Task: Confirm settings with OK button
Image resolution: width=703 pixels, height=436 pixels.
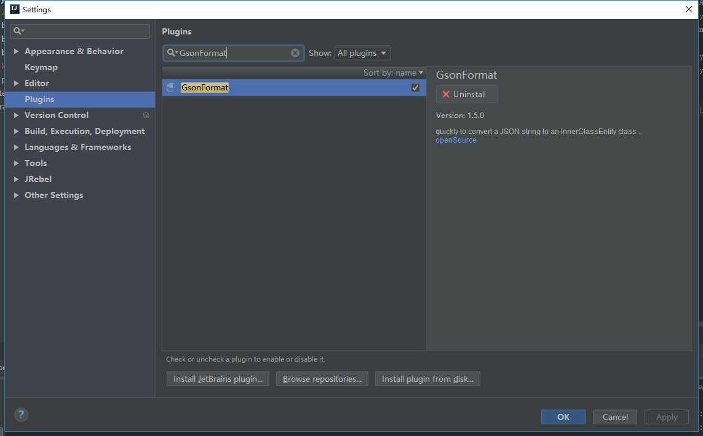Action: (x=563, y=417)
